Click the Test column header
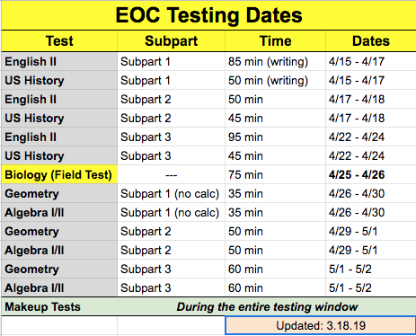Viewport: 416px width, 336px height. point(59,41)
